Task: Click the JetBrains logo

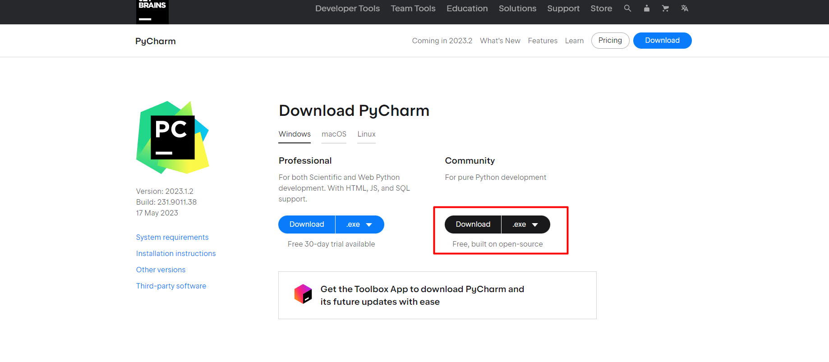Action: pyautogui.click(x=152, y=12)
